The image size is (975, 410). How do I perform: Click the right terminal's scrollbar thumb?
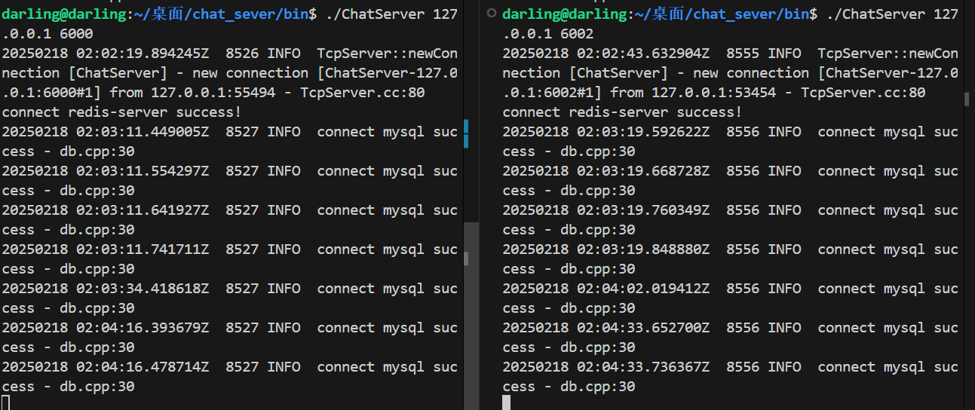click(967, 99)
